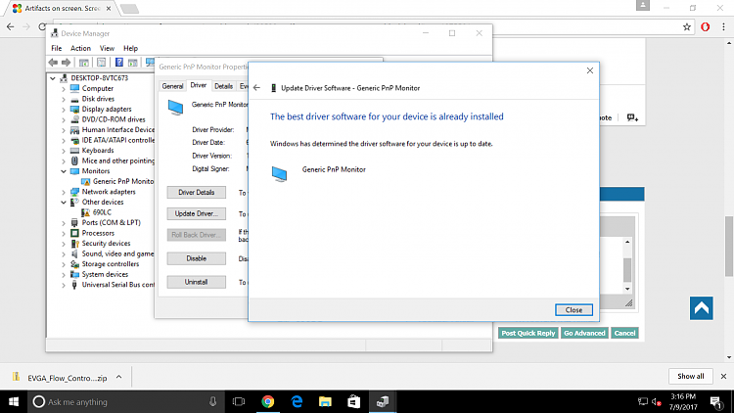This screenshot has width=734, height=413.
Task: Click the Opera extension icon
Action: point(706,27)
